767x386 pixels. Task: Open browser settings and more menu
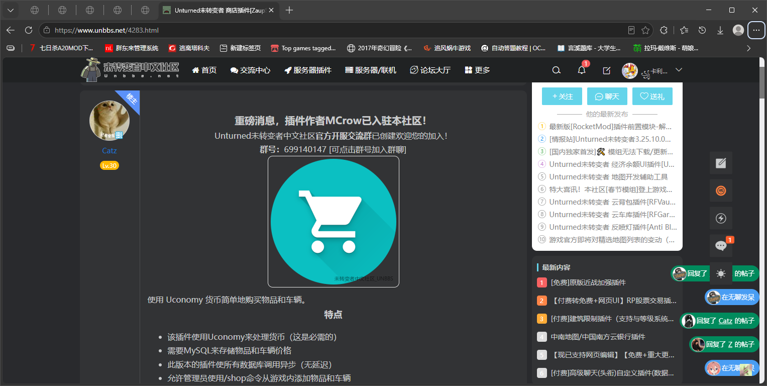pyautogui.click(x=756, y=30)
